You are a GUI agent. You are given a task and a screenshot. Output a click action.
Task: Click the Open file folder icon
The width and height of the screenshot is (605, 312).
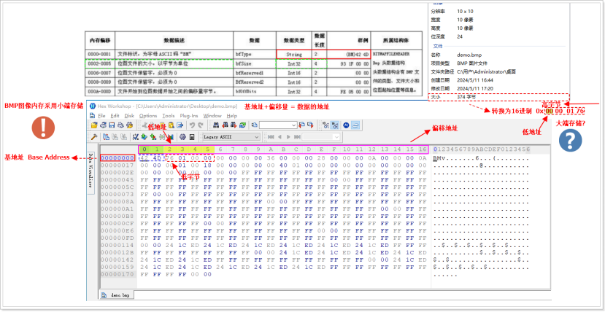click(94, 125)
